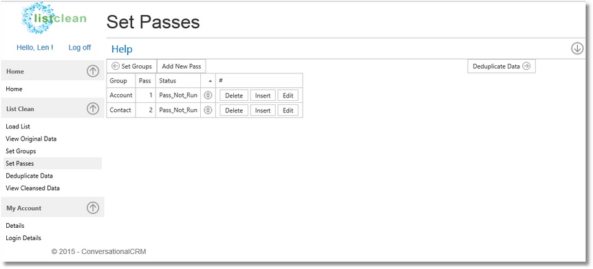The image size is (593, 269).
Task: Edit the Contact pass
Action: (x=288, y=110)
